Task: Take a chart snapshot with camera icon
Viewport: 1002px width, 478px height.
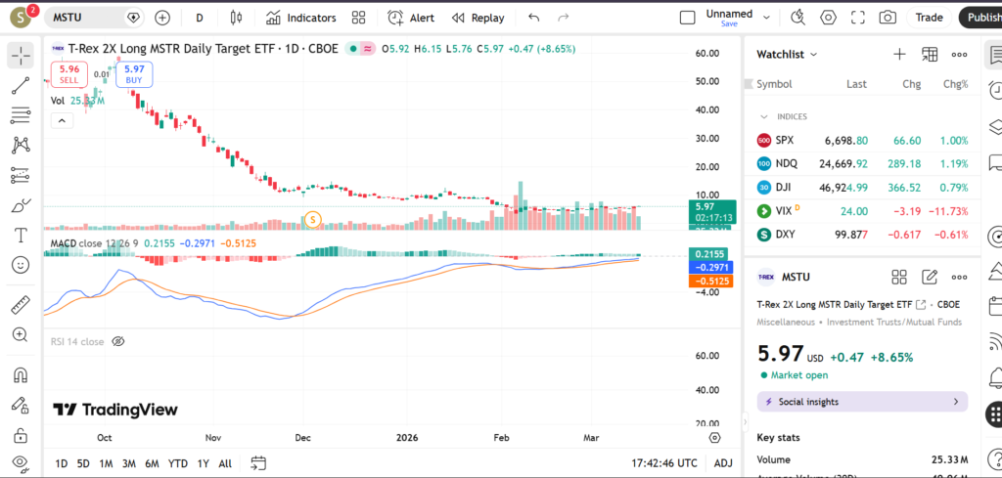Action: click(888, 18)
